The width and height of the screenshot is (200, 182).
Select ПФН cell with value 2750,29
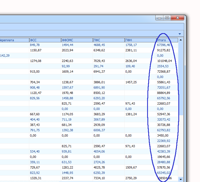click(140, 178)
